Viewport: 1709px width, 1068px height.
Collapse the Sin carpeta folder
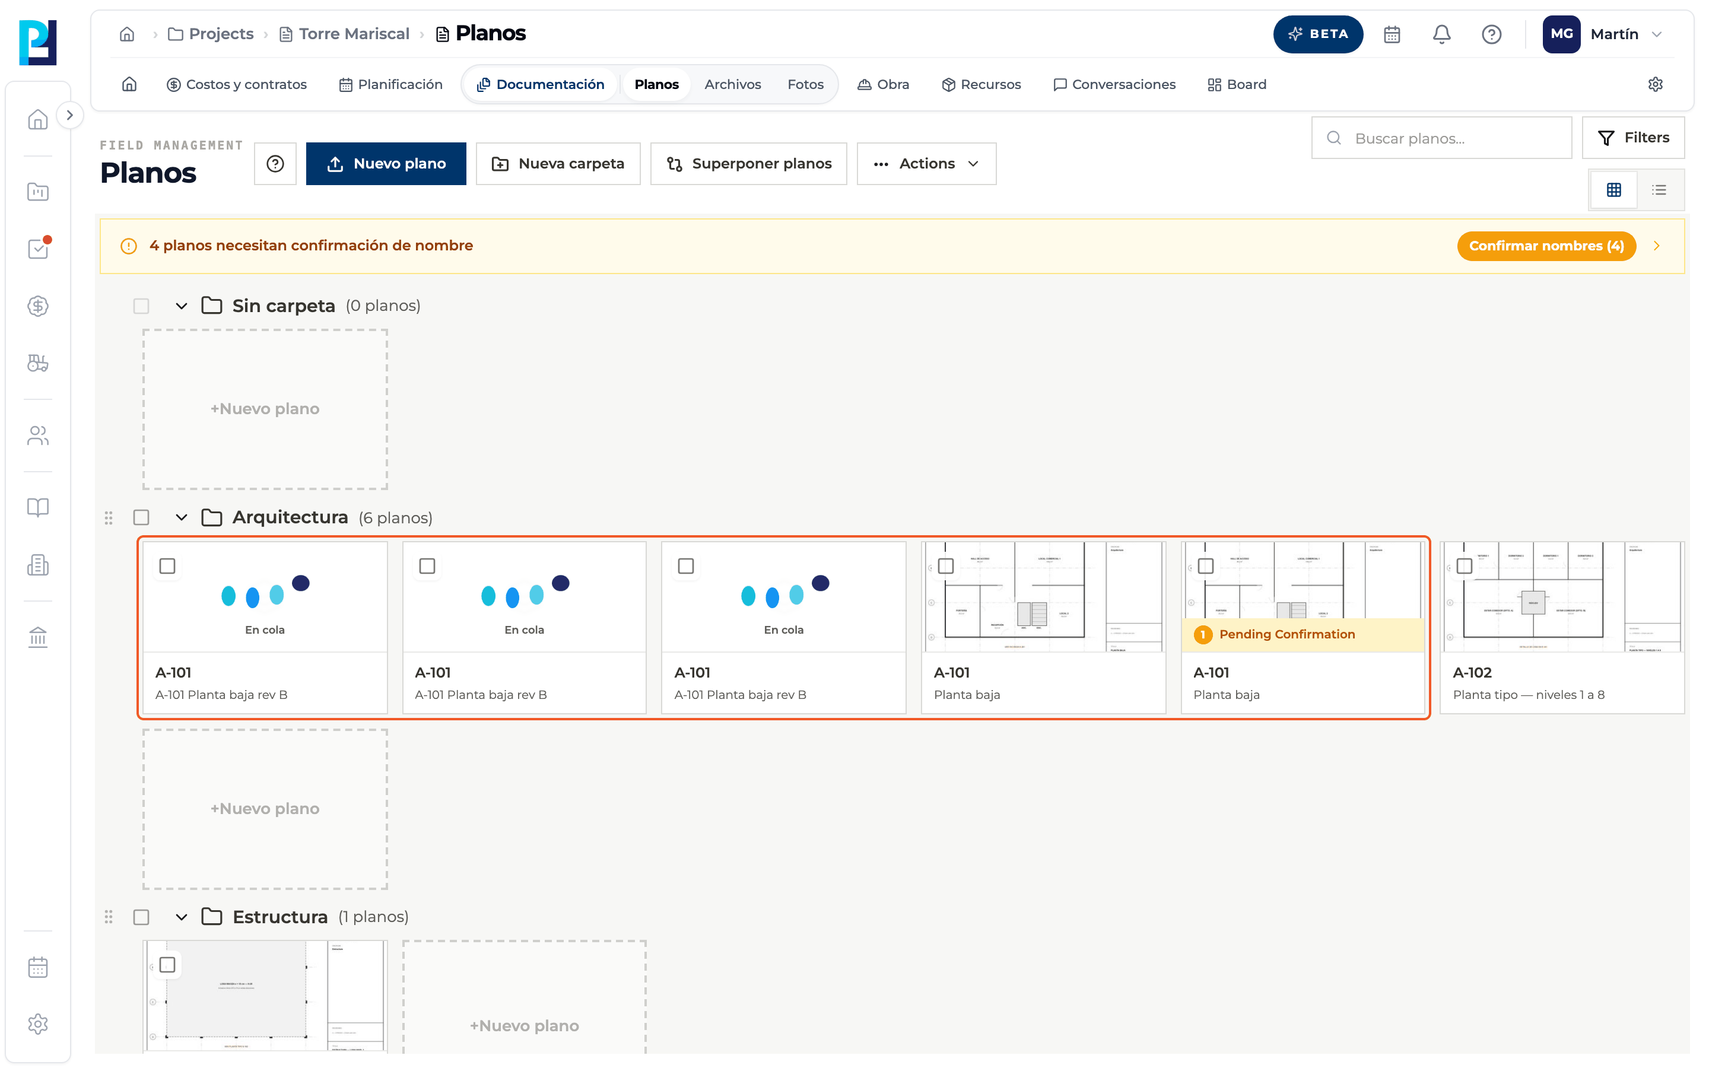[182, 306]
